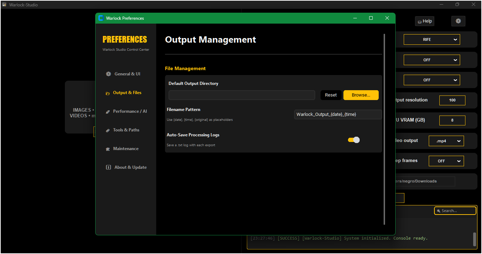This screenshot has width=482, height=254.
Task: Close the Warlock Preferences window
Action: coord(387,18)
